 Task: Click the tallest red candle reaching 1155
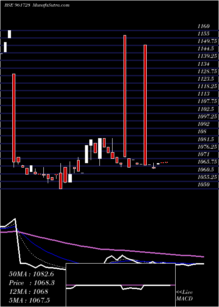[x=125, y=96]
